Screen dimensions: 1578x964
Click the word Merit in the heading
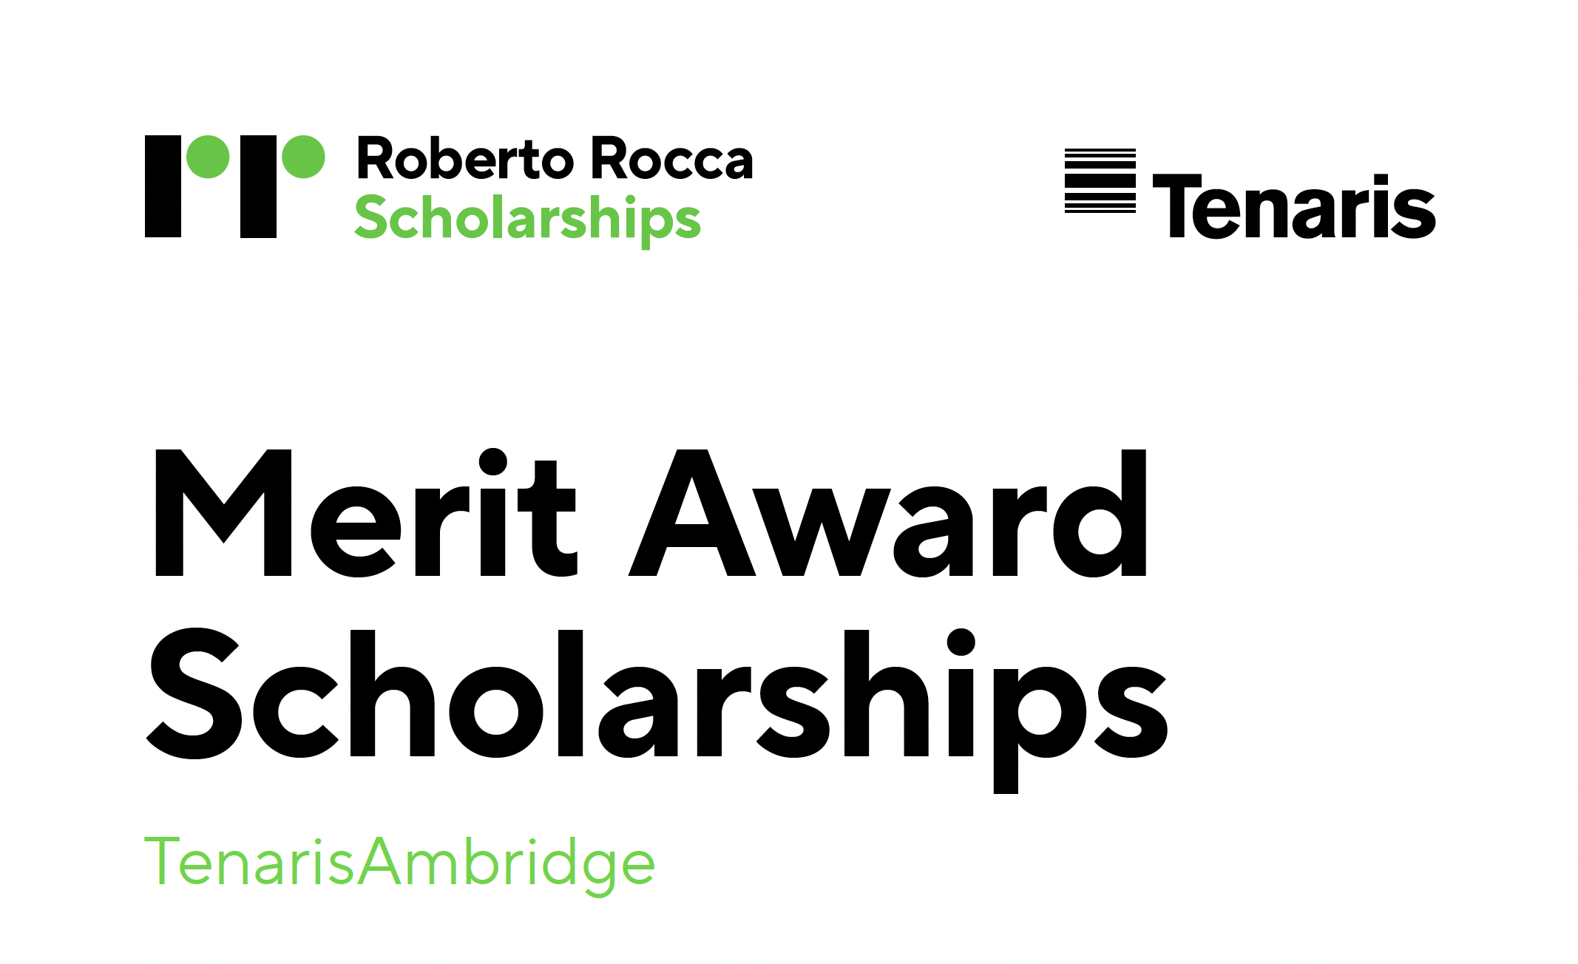(365, 512)
